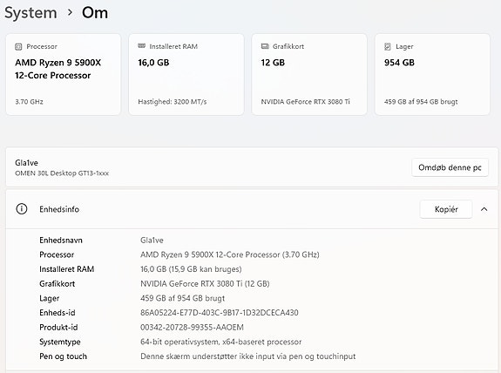Click the Grafikkort graphics card icon

[x=265, y=46]
